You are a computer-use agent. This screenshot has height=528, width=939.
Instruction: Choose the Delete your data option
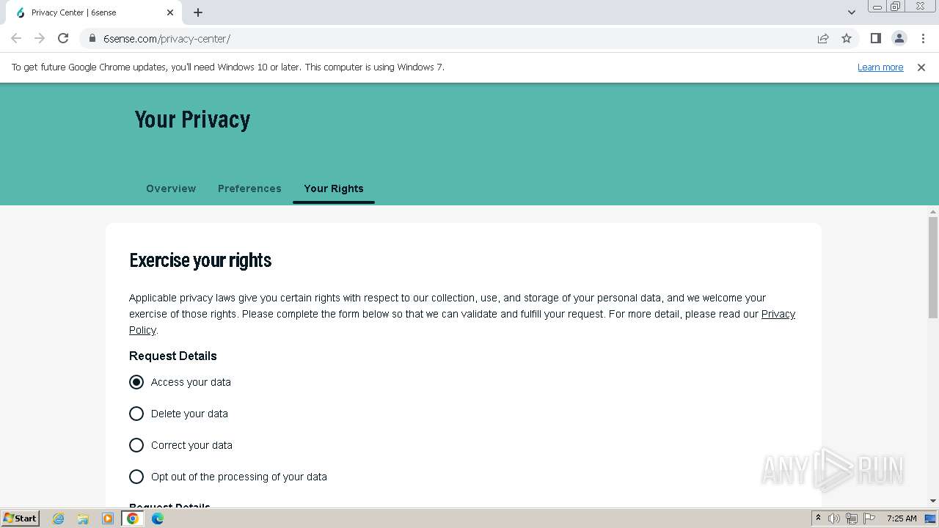[x=136, y=414]
